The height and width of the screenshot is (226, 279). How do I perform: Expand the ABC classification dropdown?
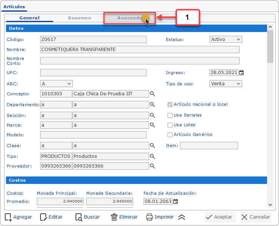tap(56, 84)
